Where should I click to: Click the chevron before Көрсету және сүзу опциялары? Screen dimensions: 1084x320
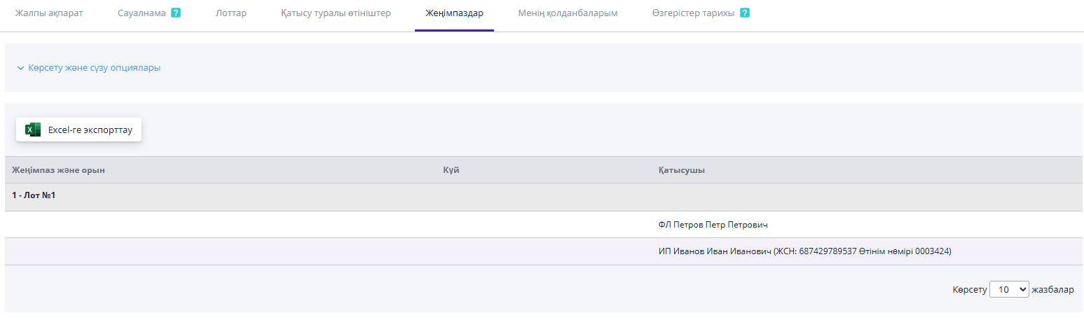[x=20, y=68]
